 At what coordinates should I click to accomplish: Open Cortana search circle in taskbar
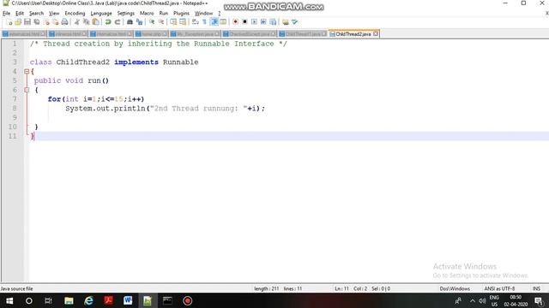pos(29,300)
